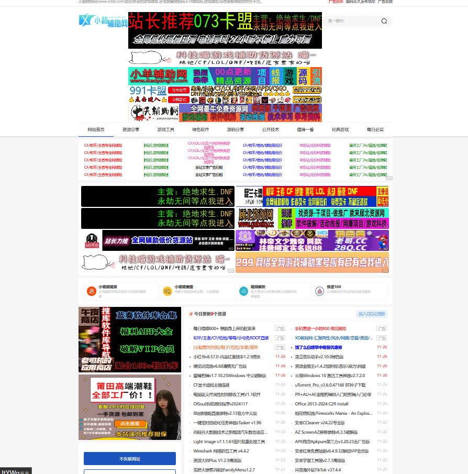Go to the 网站首页 tab
The height and width of the screenshot is (474, 468).
[96, 130]
